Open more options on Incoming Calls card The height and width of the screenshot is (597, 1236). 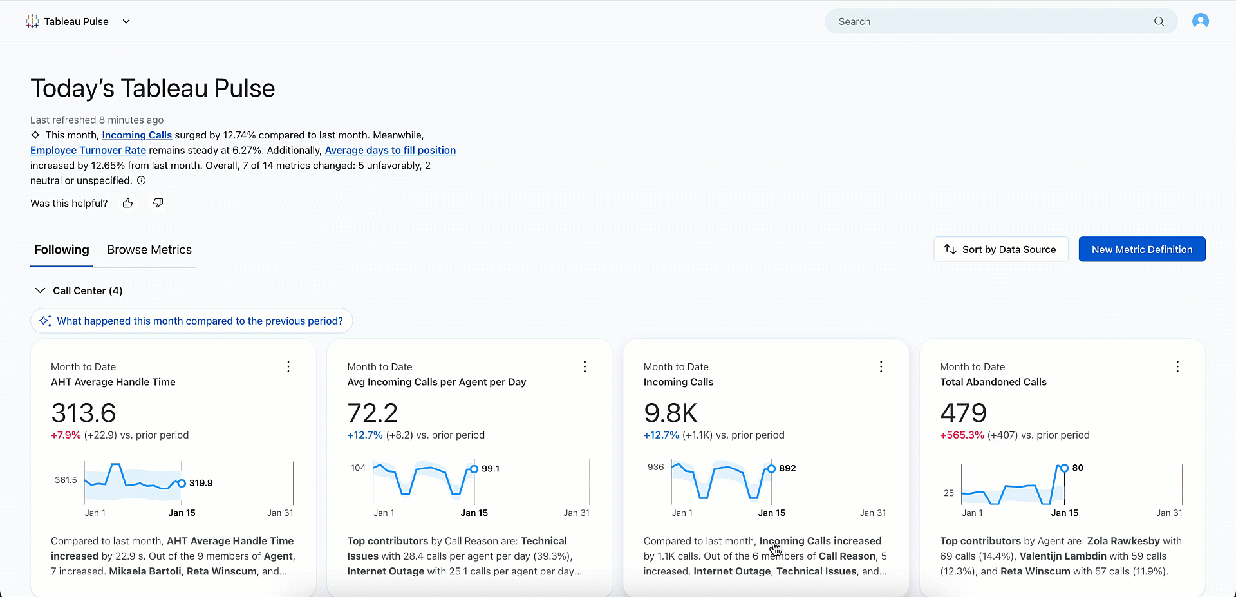(x=881, y=366)
